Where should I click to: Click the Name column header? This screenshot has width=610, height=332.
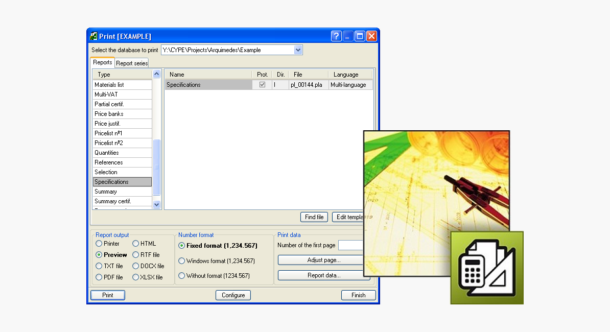click(x=208, y=74)
